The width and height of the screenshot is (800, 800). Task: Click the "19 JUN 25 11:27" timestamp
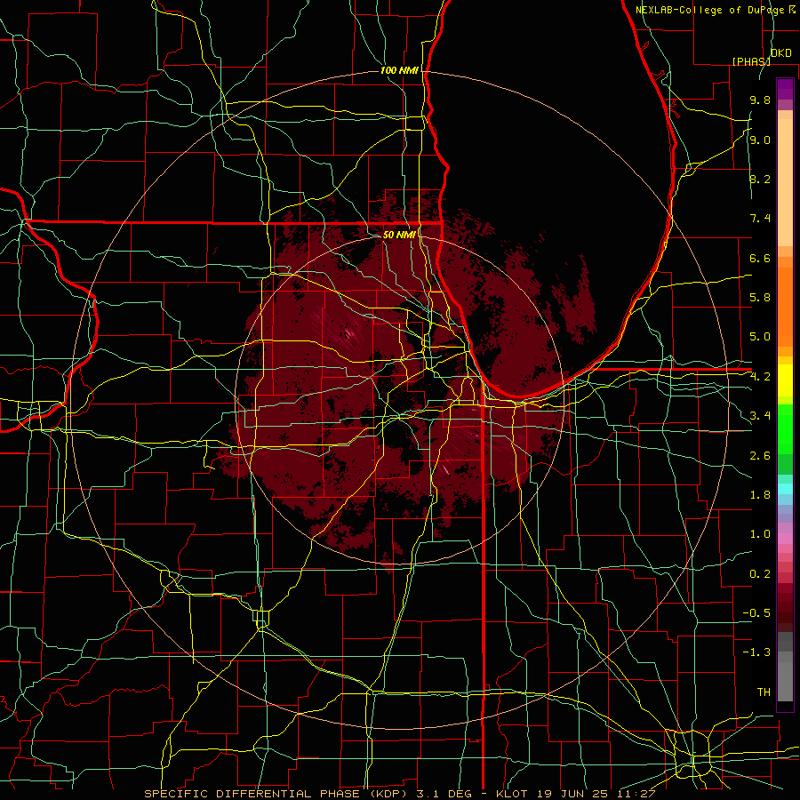point(595,794)
